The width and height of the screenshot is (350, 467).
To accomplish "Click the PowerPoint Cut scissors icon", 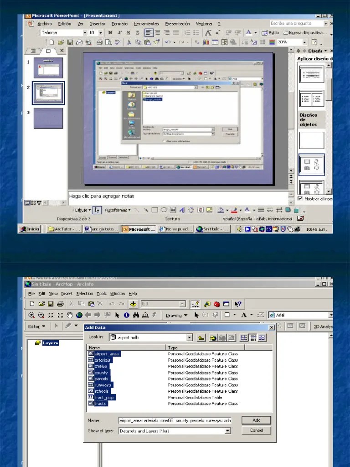I will coord(129,42).
